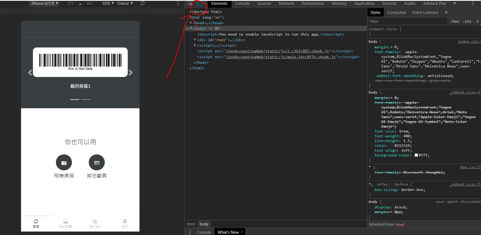Tap the camera scan round icon
481x235 pixels.
pos(64,163)
